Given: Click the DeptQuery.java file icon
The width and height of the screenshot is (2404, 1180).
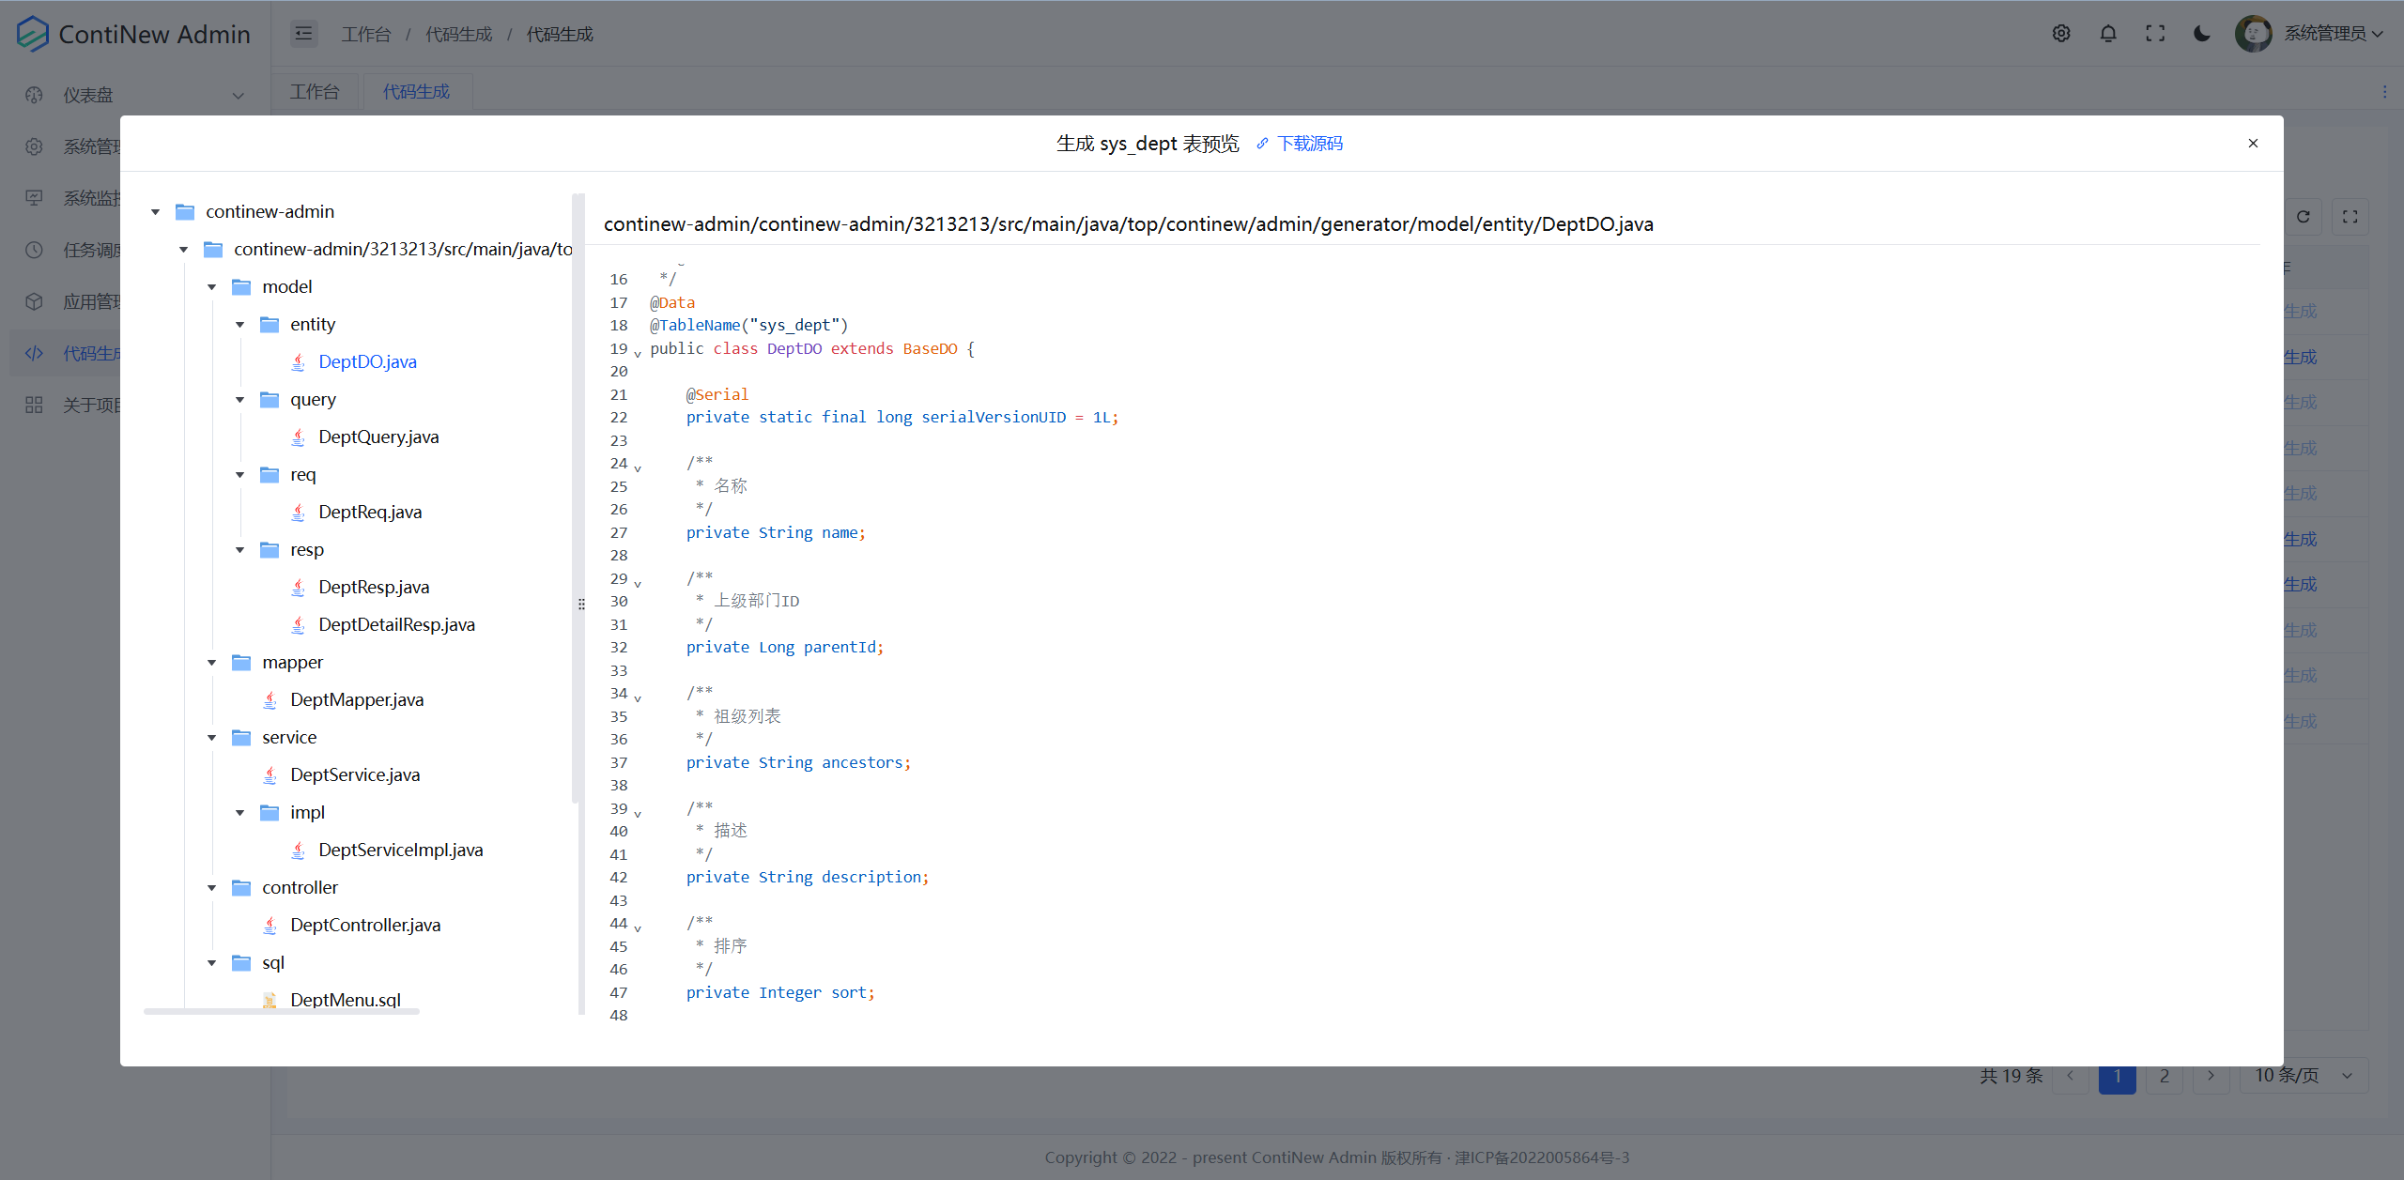Looking at the screenshot, I should pos(299,437).
